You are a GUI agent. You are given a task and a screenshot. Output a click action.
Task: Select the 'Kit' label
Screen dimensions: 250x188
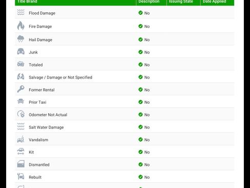point(31,152)
